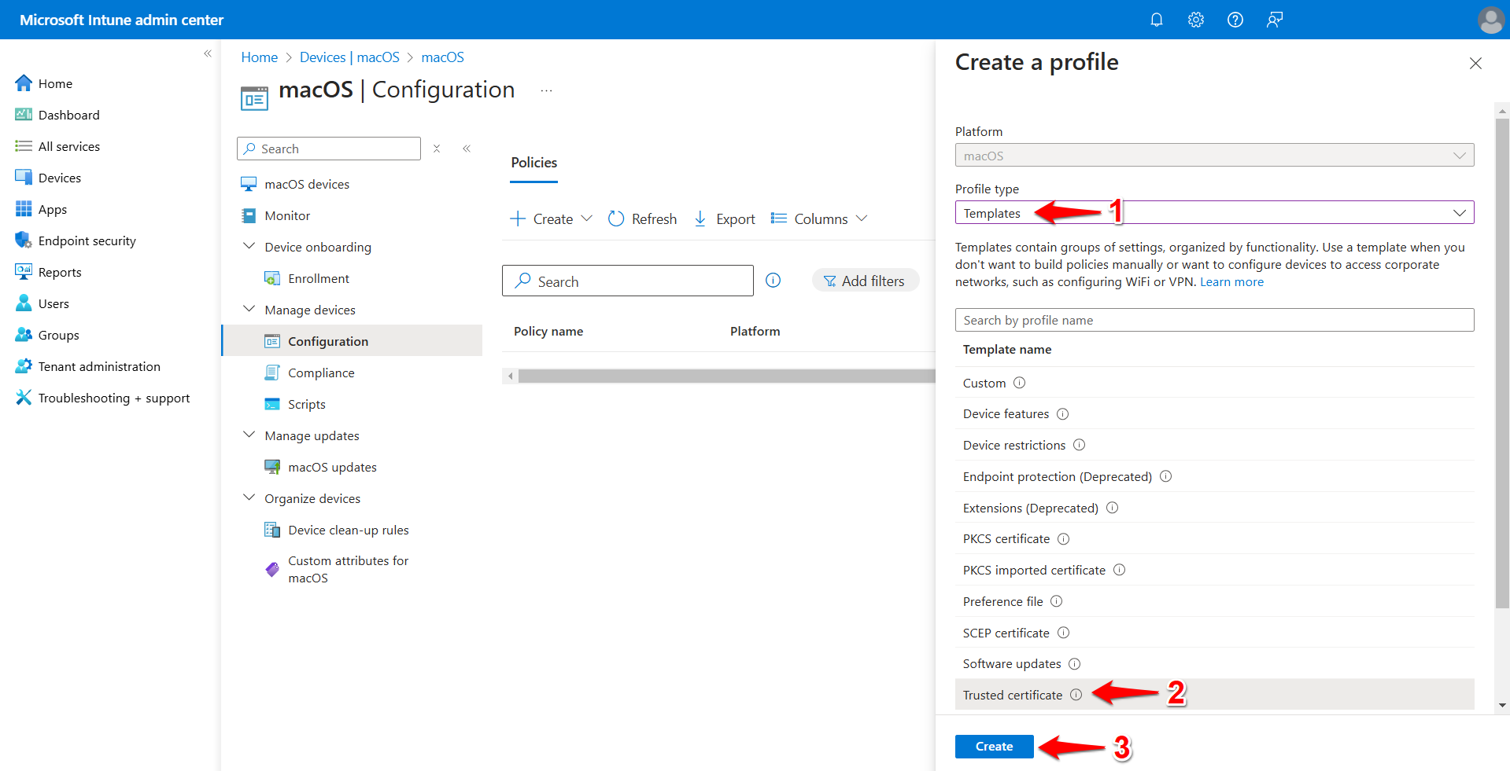Open notifications bell icon
This screenshot has height=771, width=1510.
1156,20
